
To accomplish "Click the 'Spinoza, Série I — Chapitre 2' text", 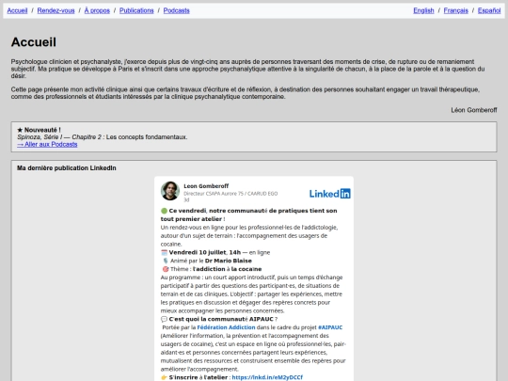I will [x=59, y=137].
